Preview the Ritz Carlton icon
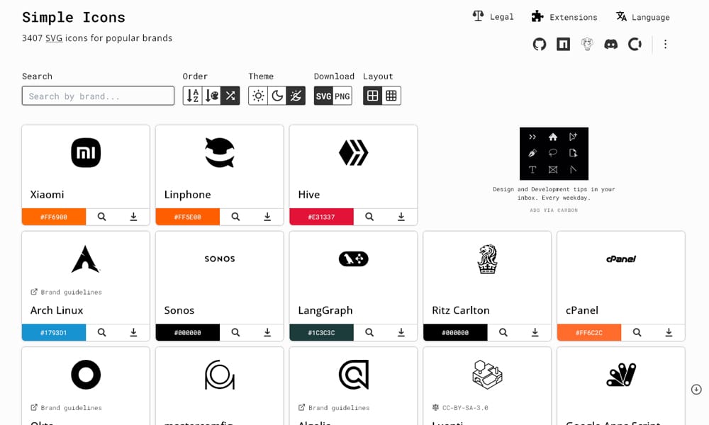This screenshot has width=709, height=425. 503,332
